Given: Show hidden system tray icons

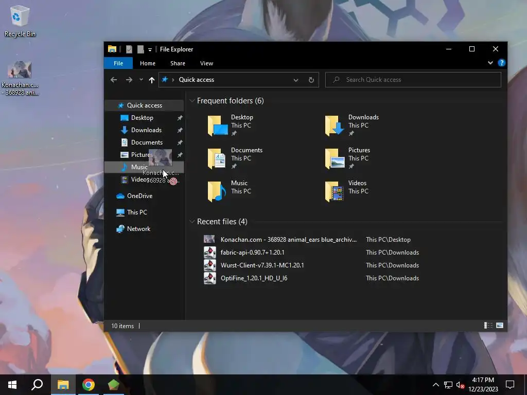Looking at the screenshot, I should [435, 385].
